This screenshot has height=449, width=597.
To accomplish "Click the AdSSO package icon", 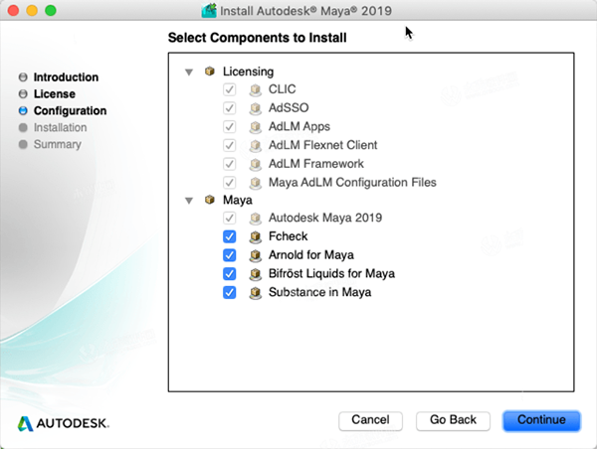I will (x=256, y=108).
